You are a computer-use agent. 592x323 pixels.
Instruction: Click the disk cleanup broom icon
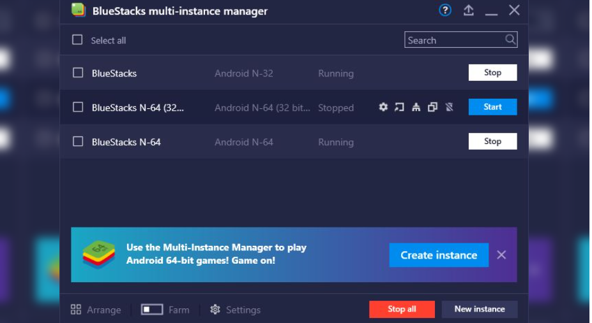pos(416,107)
